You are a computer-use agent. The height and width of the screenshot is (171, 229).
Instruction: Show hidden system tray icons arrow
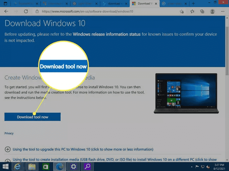coord(192,167)
